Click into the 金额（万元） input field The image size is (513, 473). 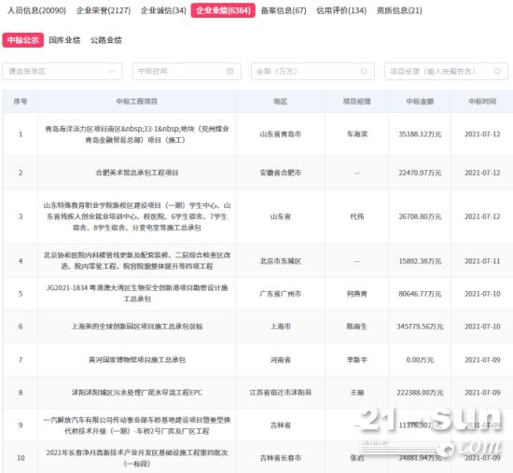pos(312,71)
